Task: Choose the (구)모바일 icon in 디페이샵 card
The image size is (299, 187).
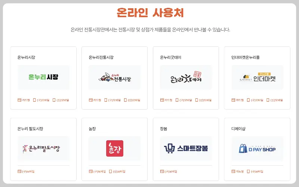Action: (249, 171)
